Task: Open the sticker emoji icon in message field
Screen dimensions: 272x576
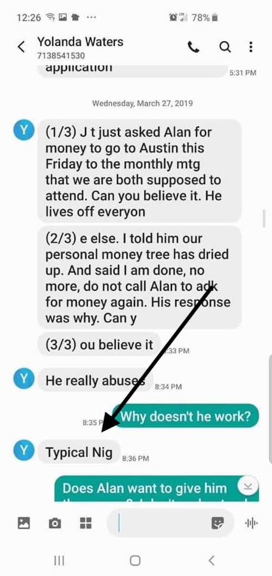Action: (218, 523)
